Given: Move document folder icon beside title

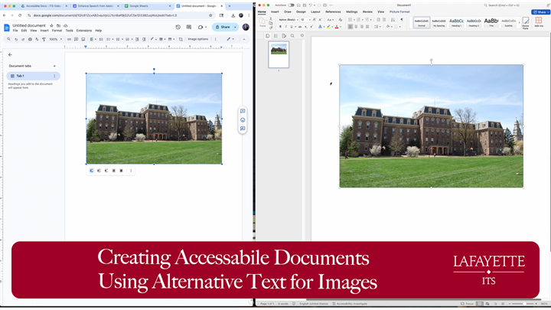Looking at the screenshot, I should (58, 26).
